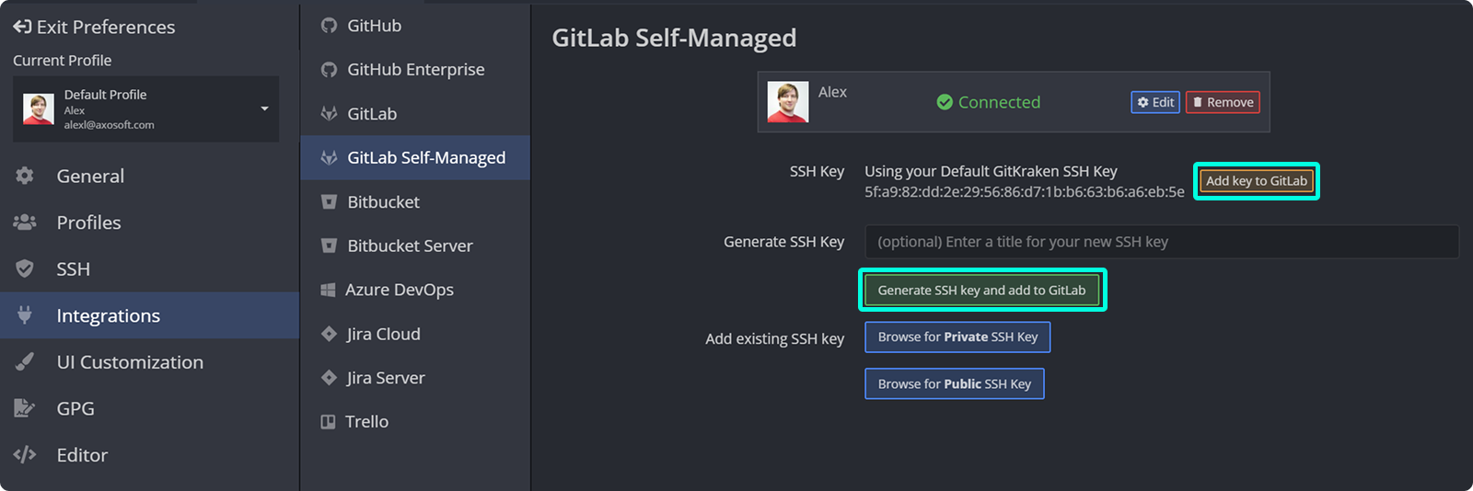Click the Profiles people icon
This screenshot has width=1473, height=491.
[25, 223]
